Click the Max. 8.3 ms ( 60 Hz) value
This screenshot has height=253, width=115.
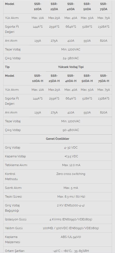[x=71, y=197]
